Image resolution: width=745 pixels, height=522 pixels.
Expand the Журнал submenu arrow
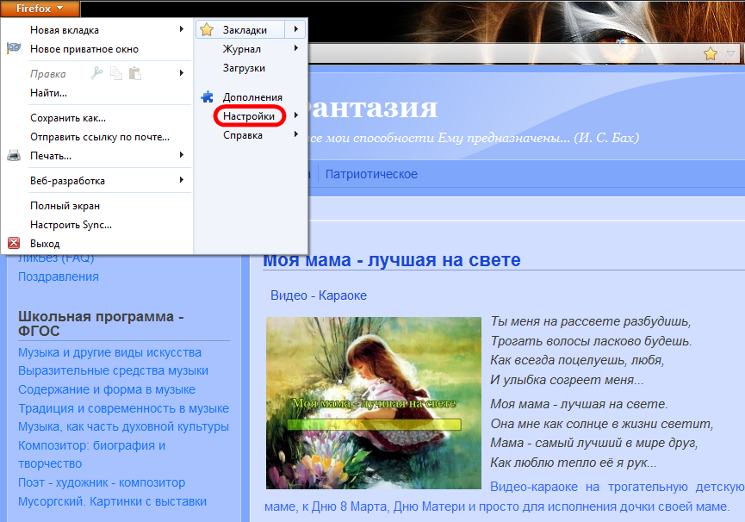tap(295, 48)
